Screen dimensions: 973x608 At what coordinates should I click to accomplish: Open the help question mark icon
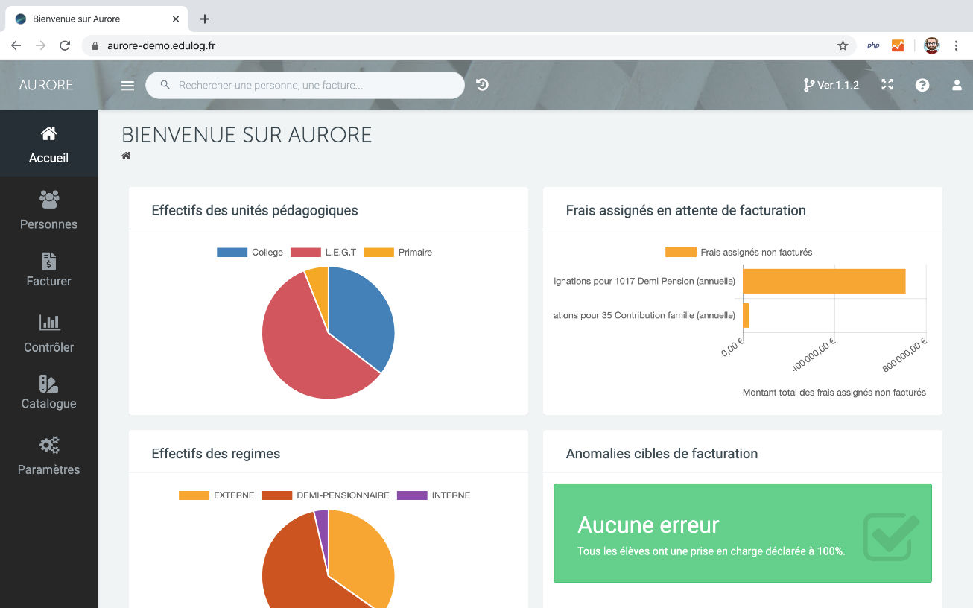coord(922,85)
